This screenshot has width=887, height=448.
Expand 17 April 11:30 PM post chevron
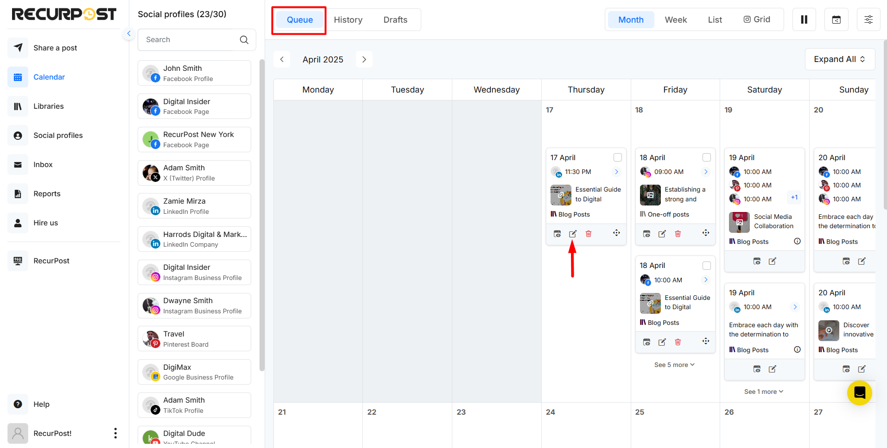[616, 172]
